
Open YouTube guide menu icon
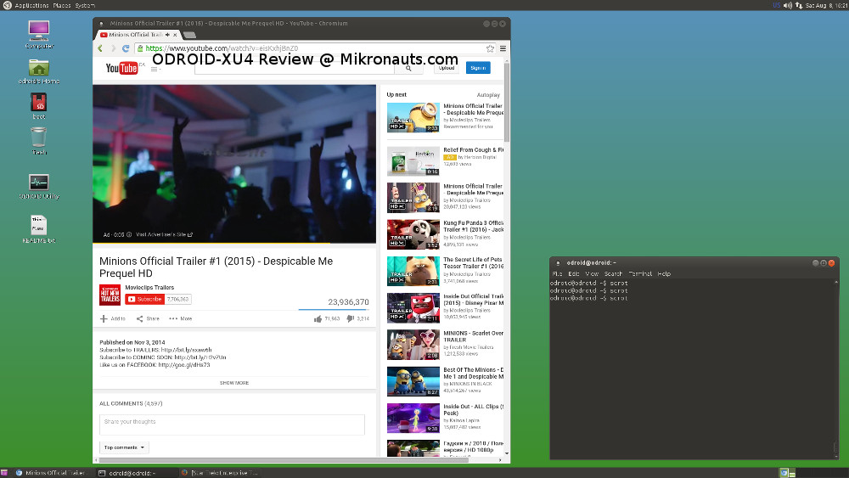155,69
